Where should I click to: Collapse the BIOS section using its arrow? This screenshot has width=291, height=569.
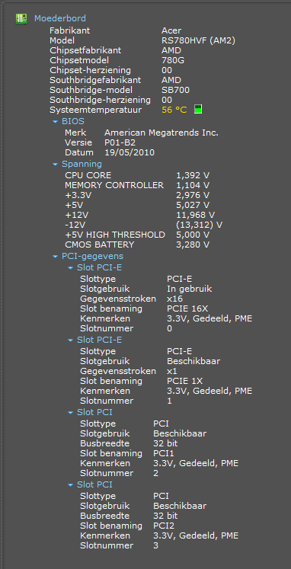[x=55, y=122]
